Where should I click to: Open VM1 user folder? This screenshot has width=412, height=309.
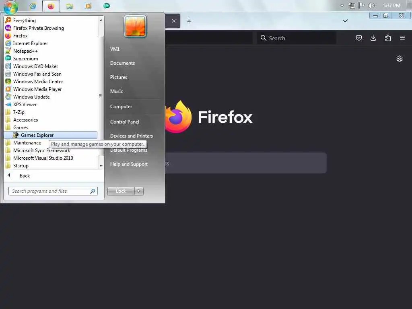click(x=115, y=49)
